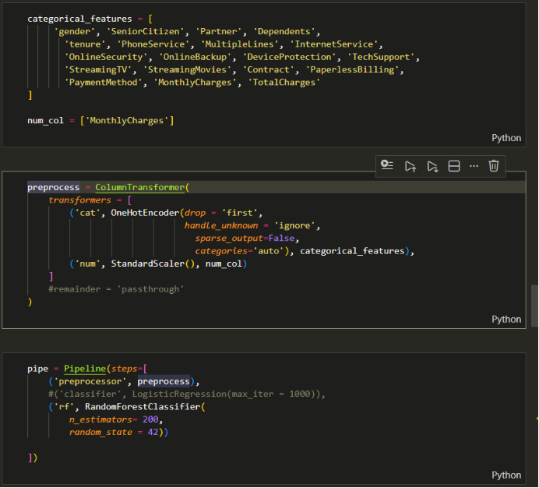
Task: Click the categories parameter name
Action: [220, 251]
